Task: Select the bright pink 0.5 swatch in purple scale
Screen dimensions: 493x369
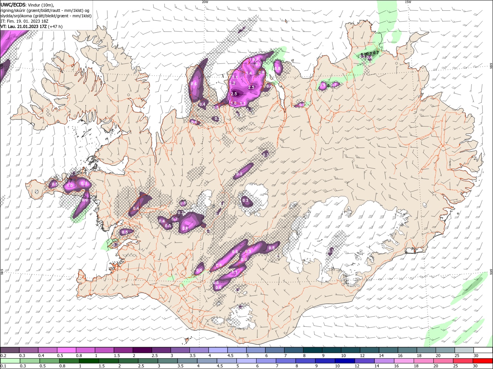Action: tap(66, 350)
